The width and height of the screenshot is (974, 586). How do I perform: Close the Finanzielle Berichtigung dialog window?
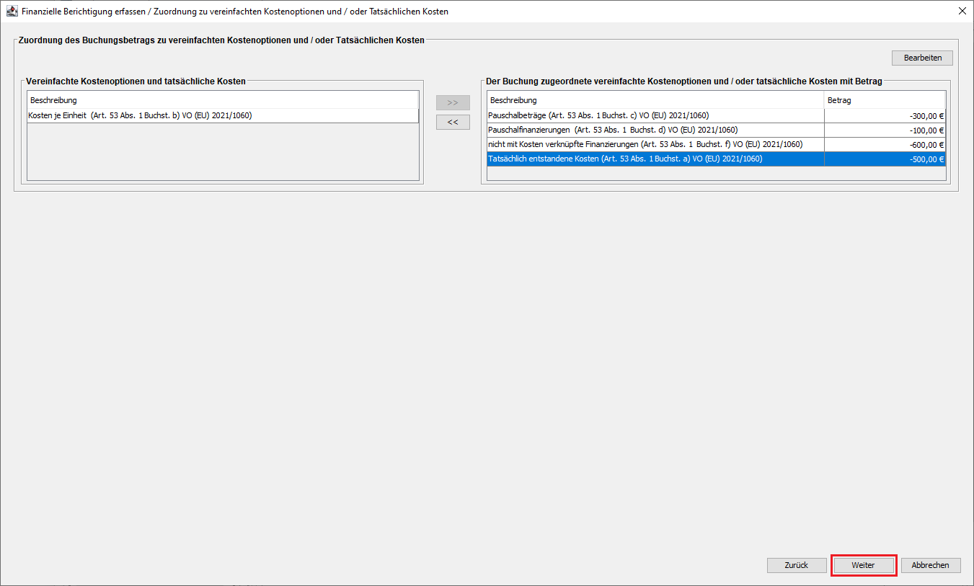click(962, 12)
